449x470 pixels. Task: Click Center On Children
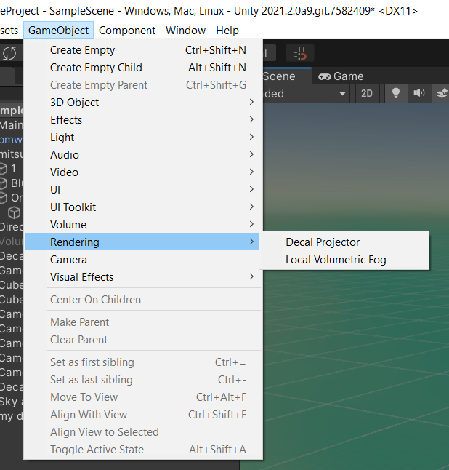pos(143,300)
